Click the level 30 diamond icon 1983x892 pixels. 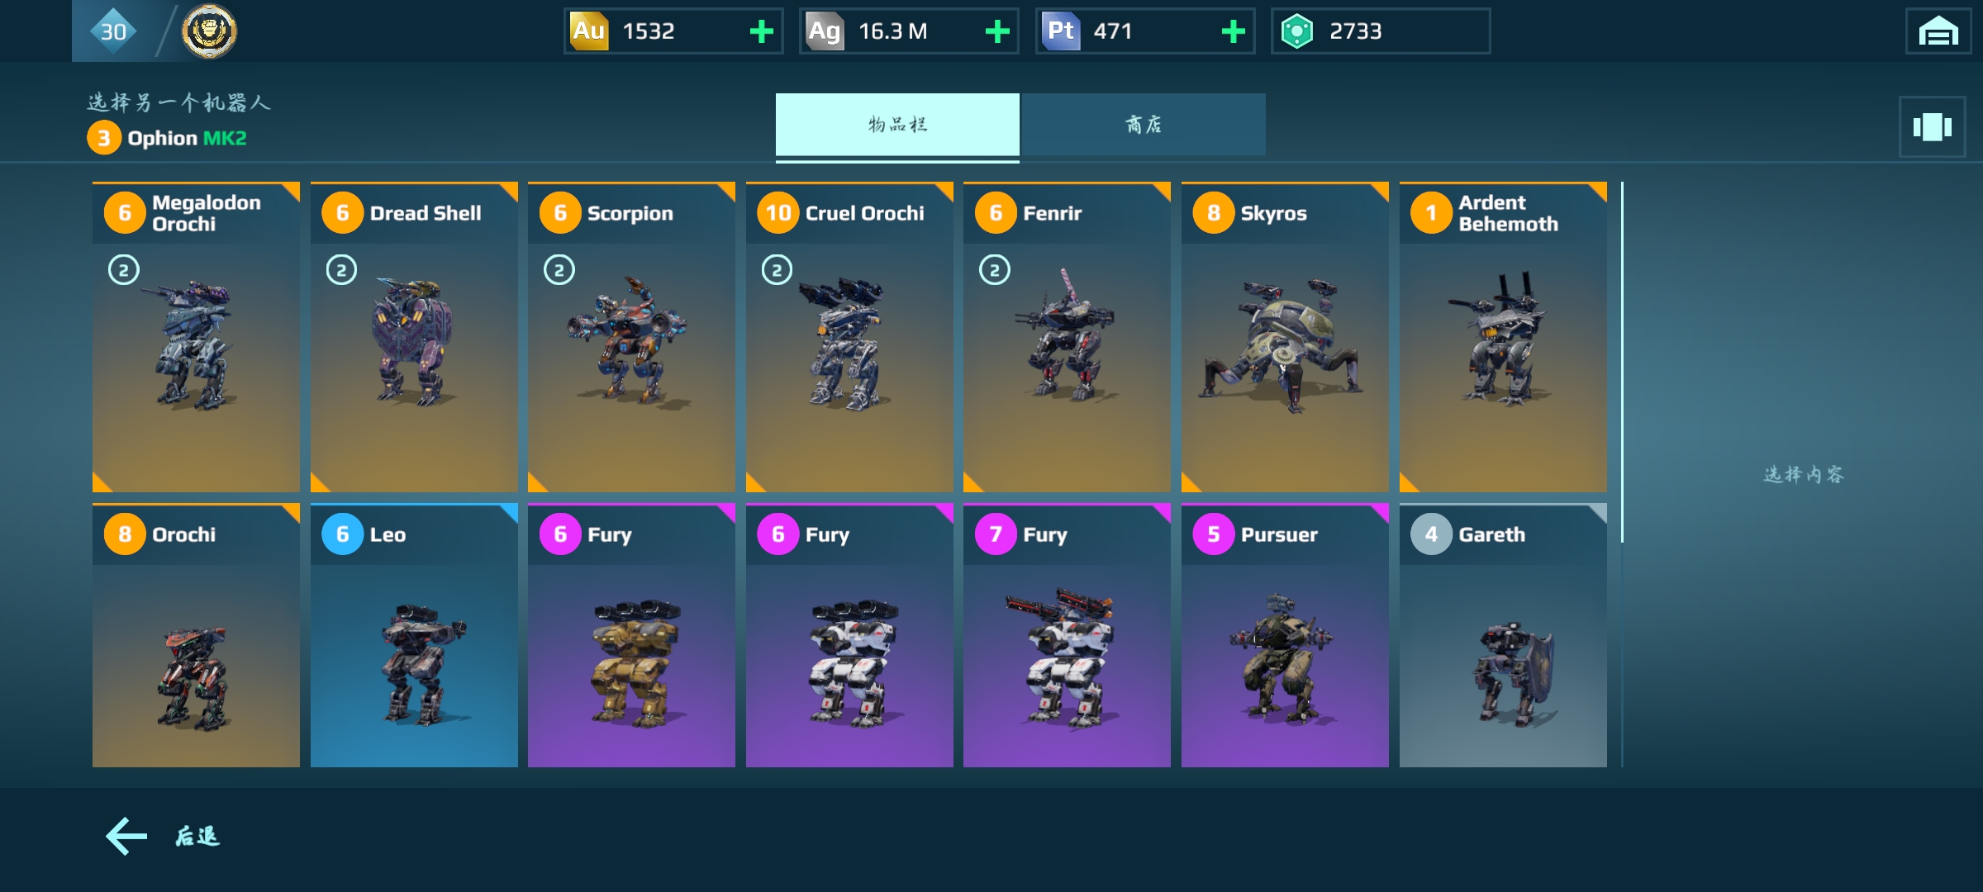(x=113, y=31)
